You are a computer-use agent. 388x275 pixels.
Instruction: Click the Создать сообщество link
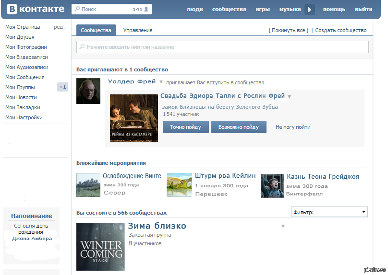click(341, 30)
